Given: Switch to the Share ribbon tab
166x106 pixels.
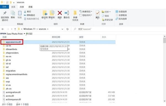Looking at the screenshot, I should pyautogui.click(x=22, y=7).
